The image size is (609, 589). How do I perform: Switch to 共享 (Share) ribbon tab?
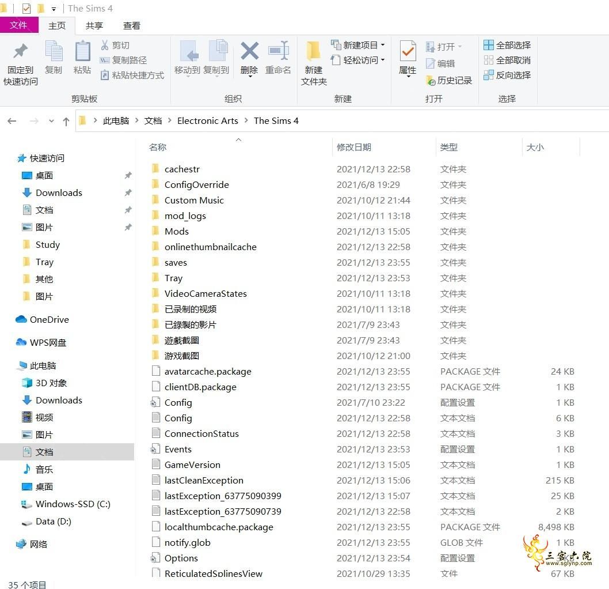coord(94,26)
